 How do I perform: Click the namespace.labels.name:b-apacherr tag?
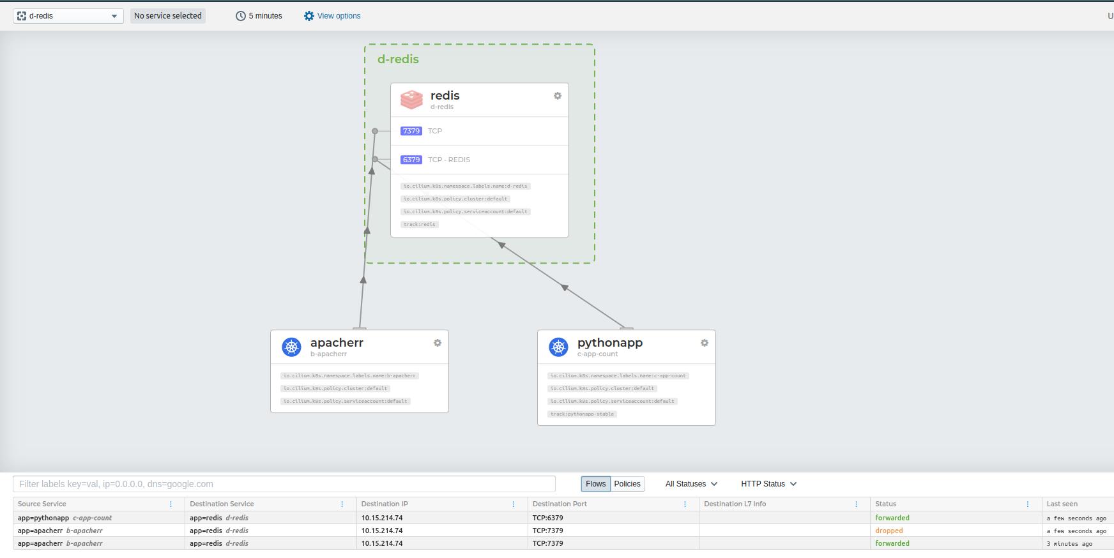349,375
